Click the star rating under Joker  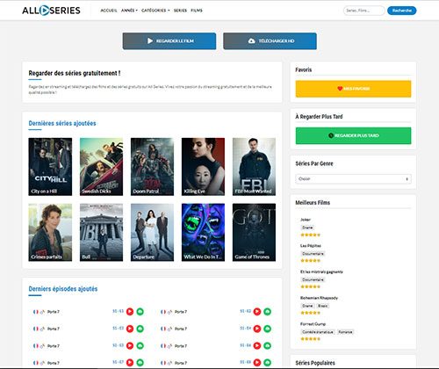(311, 235)
